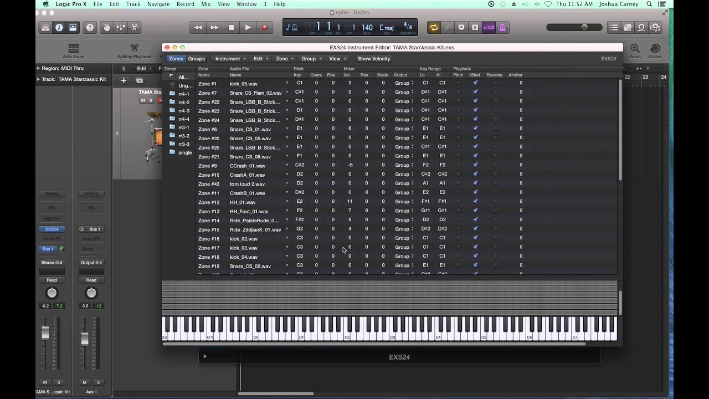Open Smart Controls knob icon
Viewport: 709px width, 399px height.
coord(107,27)
